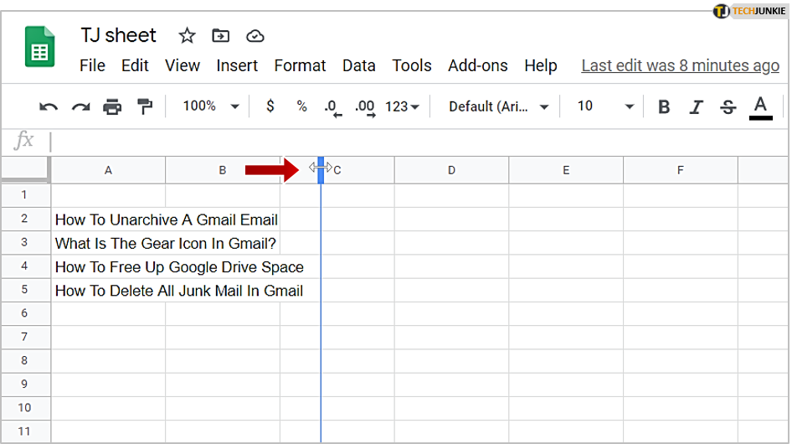Select row 4 header
Image resolution: width=792 pixels, height=444 pixels.
(25, 266)
